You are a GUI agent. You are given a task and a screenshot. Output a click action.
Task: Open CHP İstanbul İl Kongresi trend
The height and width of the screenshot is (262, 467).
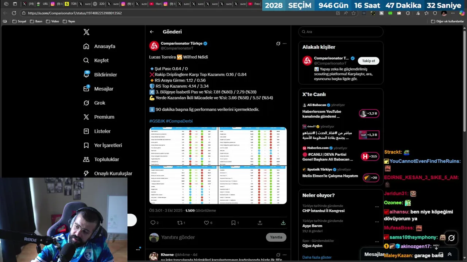tap(323, 211)
